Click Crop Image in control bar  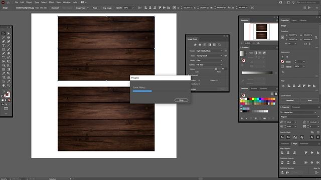[x=107, y=8]
